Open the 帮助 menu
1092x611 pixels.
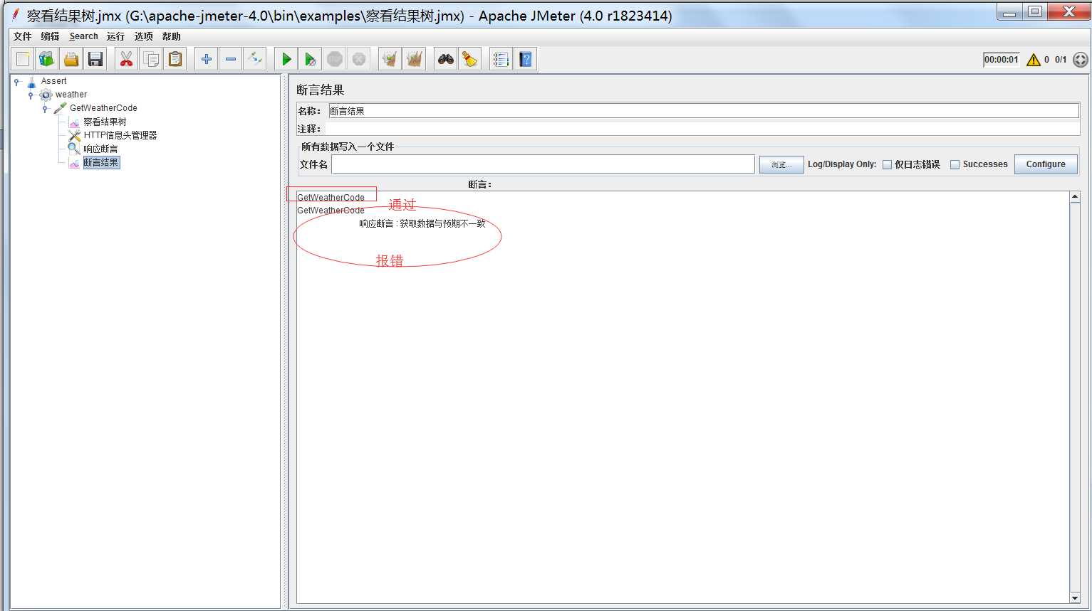click(171, 36)
